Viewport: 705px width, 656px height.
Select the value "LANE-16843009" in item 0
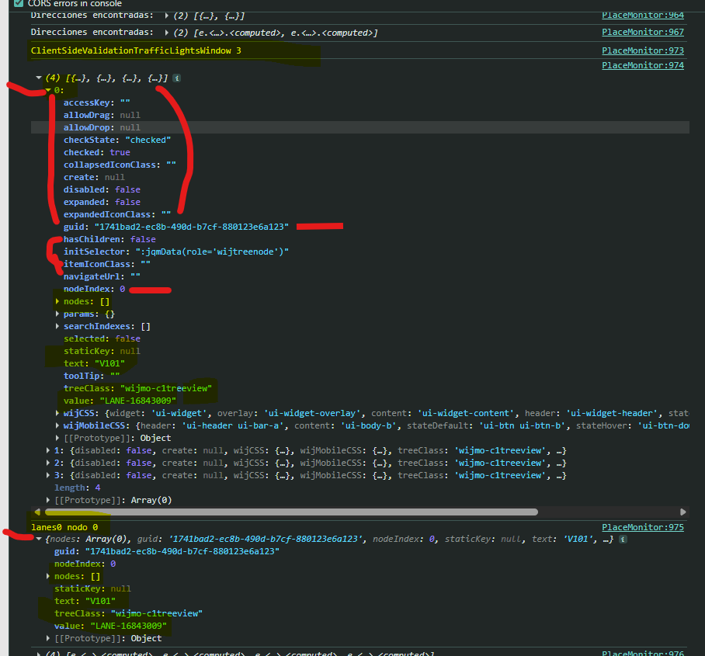tap(138, 401)
